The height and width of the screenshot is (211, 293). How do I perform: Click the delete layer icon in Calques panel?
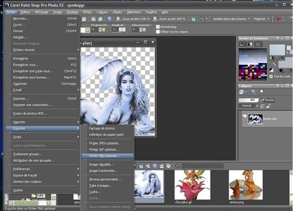253,92
